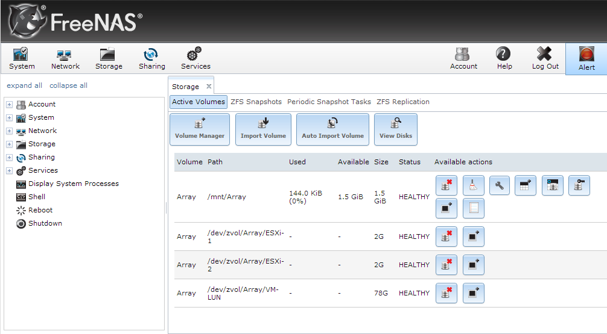
Task: Destroy zvol icon for VM-LUN row
Action: pyautogui.click(x=447, y=293)
